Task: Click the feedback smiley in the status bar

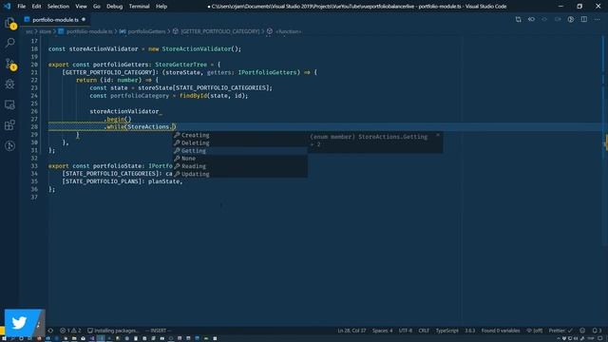Action: 582,331
